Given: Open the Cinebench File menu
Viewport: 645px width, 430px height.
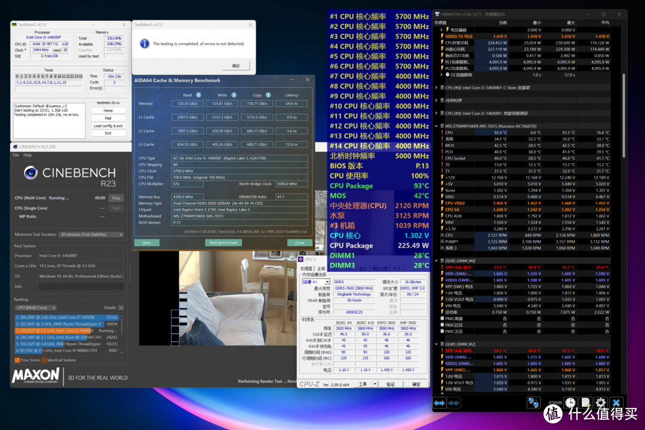Looking at the screenshot, I should (x=16, y=155).
